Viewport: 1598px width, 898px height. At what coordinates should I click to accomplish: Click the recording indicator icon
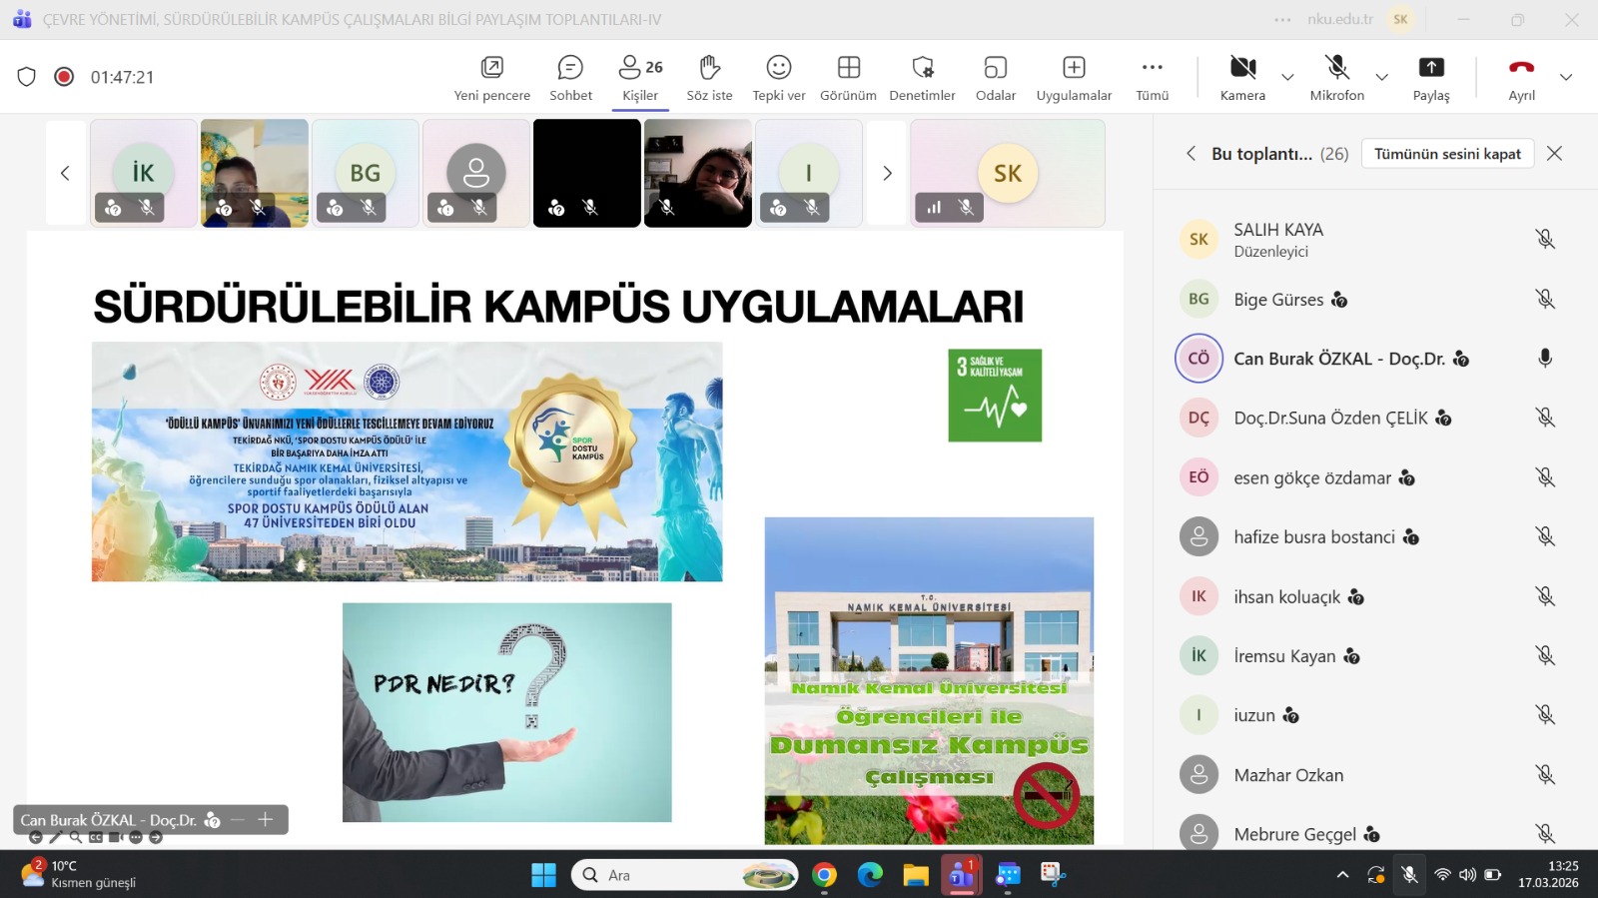pos(64,77)
